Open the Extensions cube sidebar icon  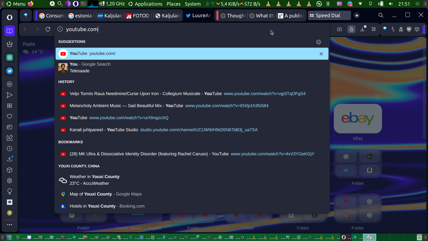[x=10, y=170]
